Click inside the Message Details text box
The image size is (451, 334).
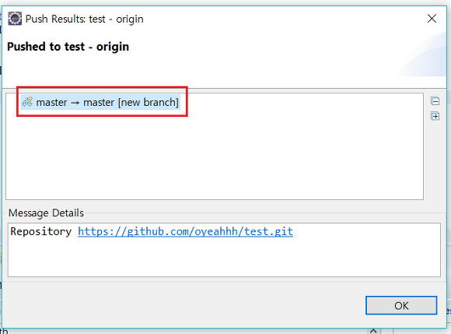[x=224, y=250]
